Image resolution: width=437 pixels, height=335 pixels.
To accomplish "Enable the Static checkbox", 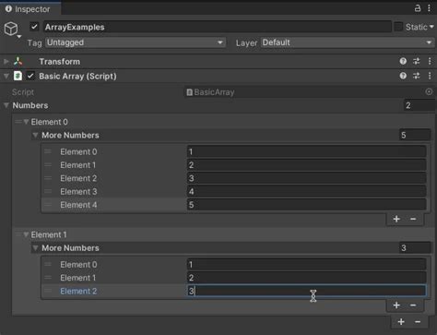I will (398, 27).
